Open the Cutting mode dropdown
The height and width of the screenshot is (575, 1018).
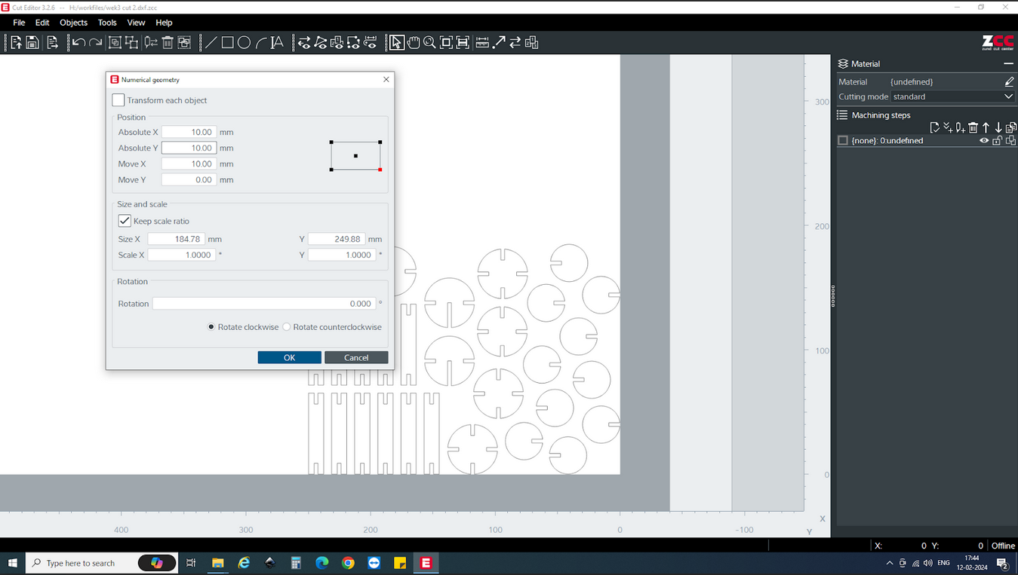(953, 96)
